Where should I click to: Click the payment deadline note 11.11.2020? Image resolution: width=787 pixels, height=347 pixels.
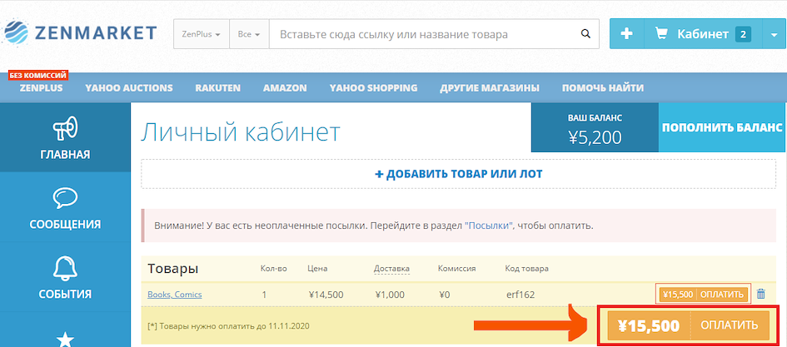tap(229, 326)
